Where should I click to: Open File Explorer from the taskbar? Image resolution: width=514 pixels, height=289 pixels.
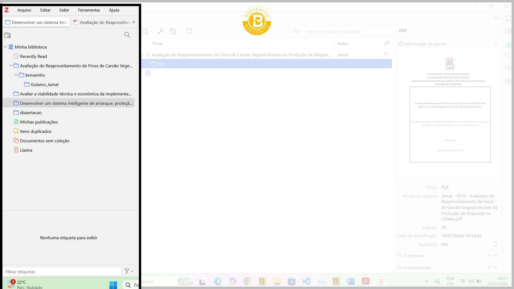277,281
